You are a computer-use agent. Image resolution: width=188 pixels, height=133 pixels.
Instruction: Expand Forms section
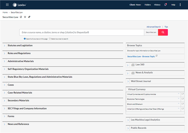tap(4, 116)
